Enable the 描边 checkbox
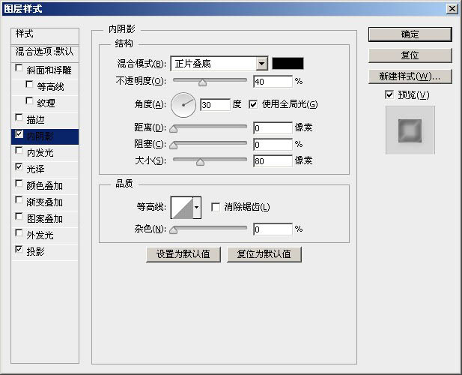The width and height of the screenshot is (462, 375). tap(19, 118)
